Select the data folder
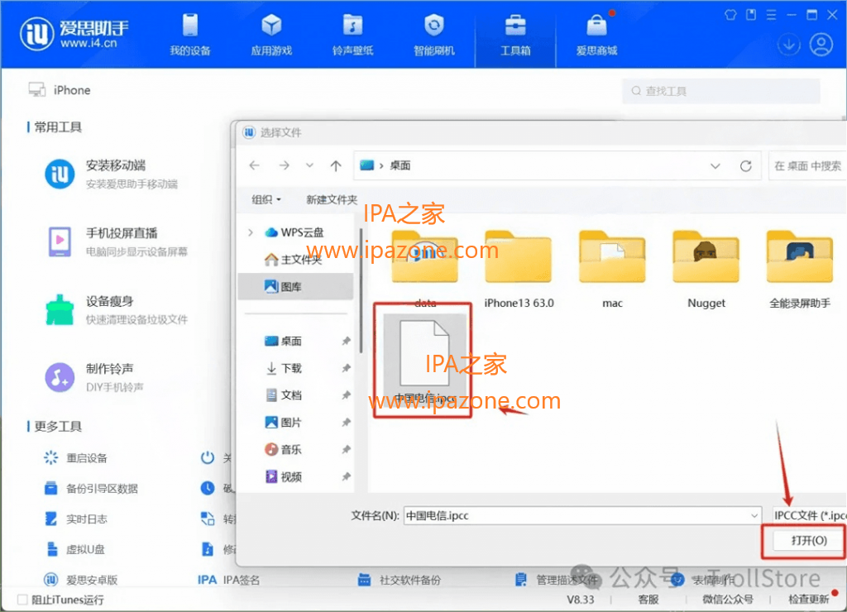Viewport: 847px width, 612px height. coord(425,269)
